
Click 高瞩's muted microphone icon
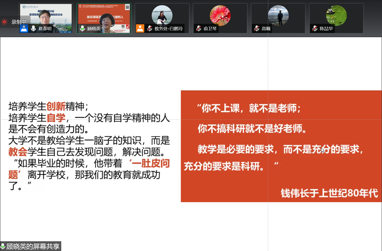(257, 29)
